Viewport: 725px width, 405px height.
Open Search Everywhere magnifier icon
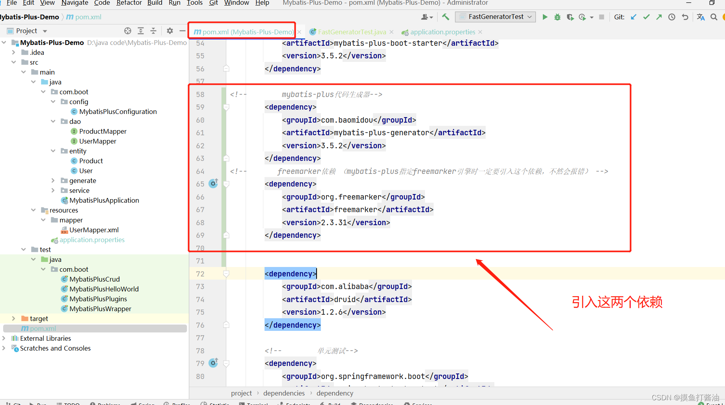click(714, 17)
